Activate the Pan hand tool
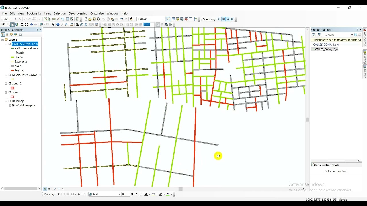The height and width of the screenshot is (206, 367). pos(12,25)
